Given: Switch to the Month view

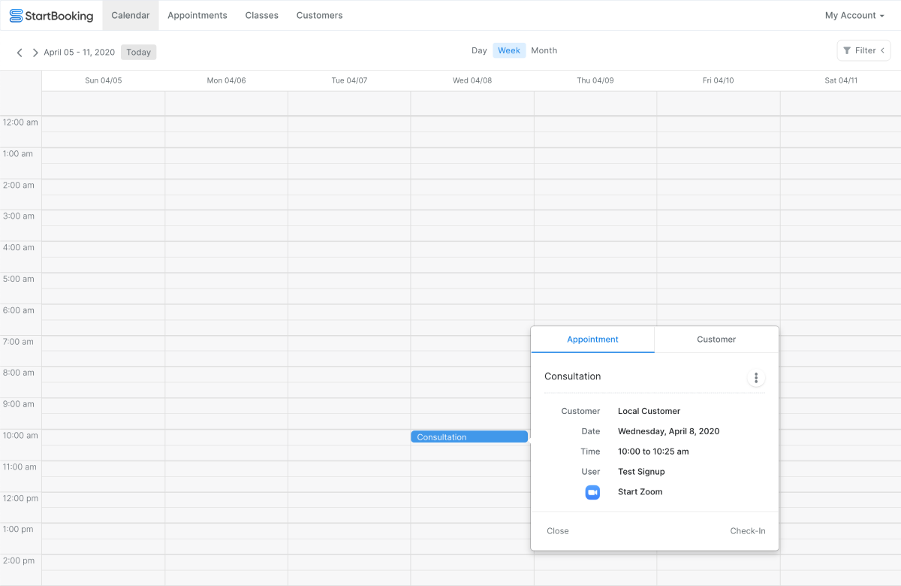Looking at the screenshot, I should click(x=544, y=50).
